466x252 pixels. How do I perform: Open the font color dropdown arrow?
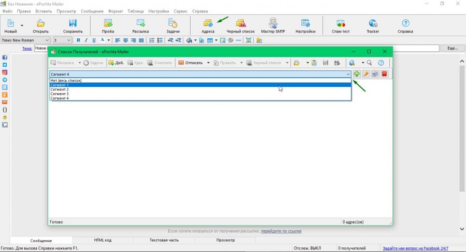tap(109, 40)
